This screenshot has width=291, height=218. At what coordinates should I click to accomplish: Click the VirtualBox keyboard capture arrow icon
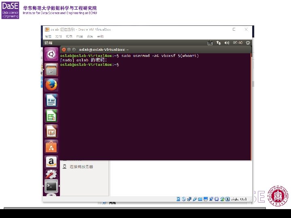pyautogui.click(x=228, y=199)
